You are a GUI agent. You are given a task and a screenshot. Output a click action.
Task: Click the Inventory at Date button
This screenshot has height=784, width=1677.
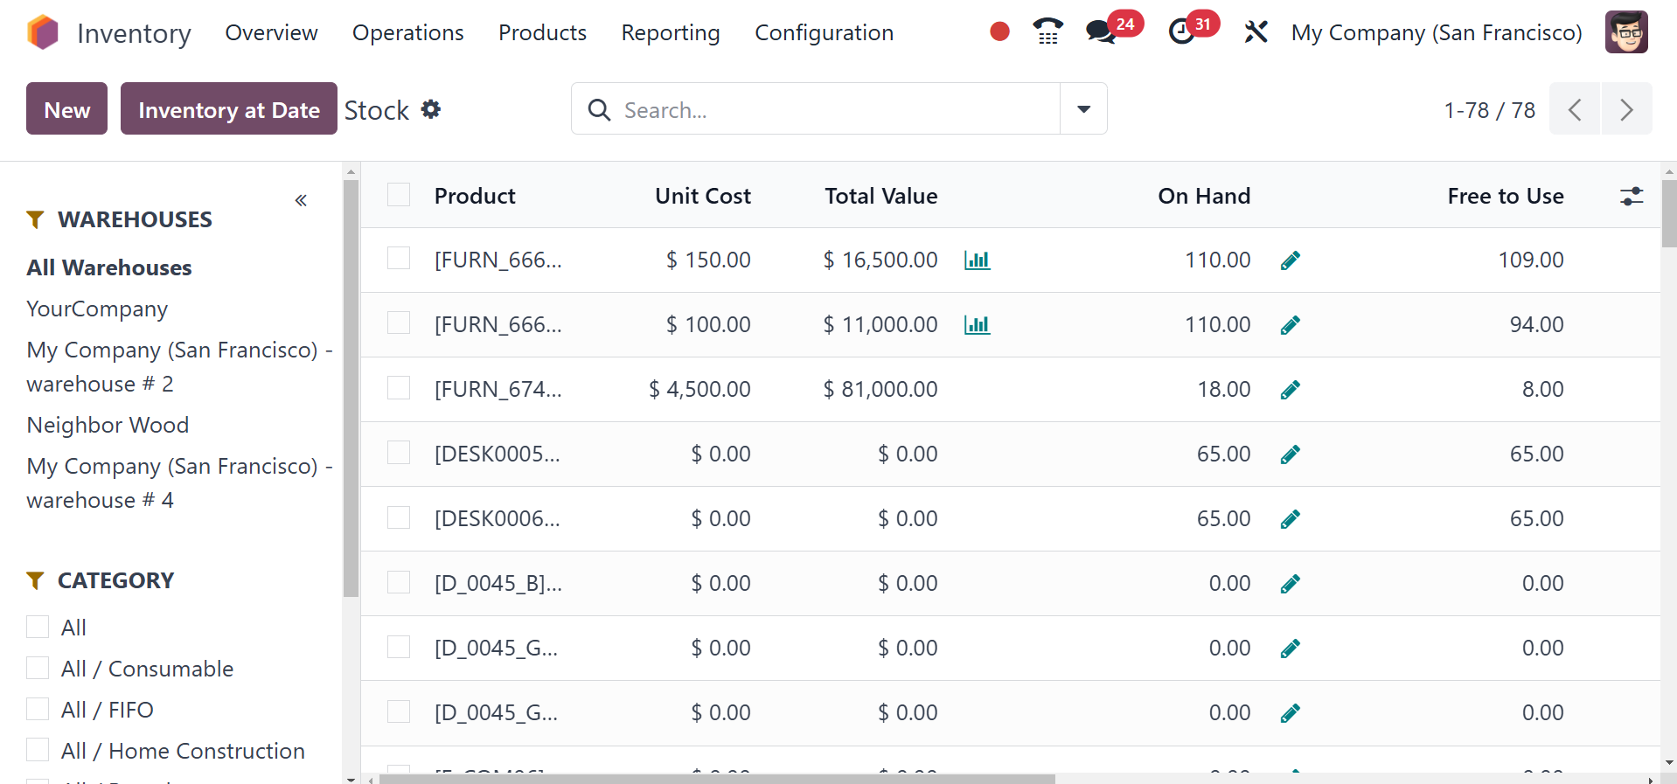tap(229, 109)
